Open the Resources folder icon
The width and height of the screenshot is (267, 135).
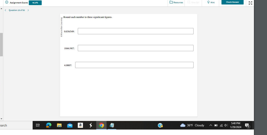[171, 2]
